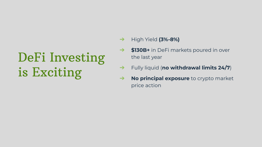The width and height of the screenshot is (262, 147).
Task: Click the word Investing in the title
Action: click(77, 58)
